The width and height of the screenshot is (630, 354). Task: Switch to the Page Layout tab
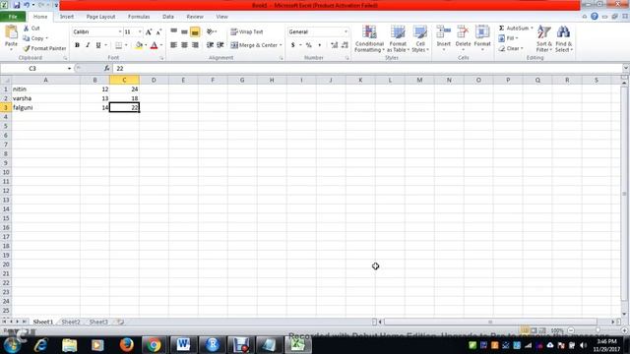pos(100,17)
